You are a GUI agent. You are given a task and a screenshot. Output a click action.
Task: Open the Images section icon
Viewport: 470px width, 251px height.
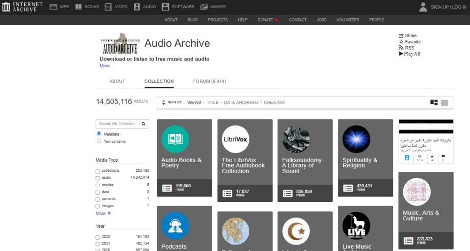tap(204, 6)
